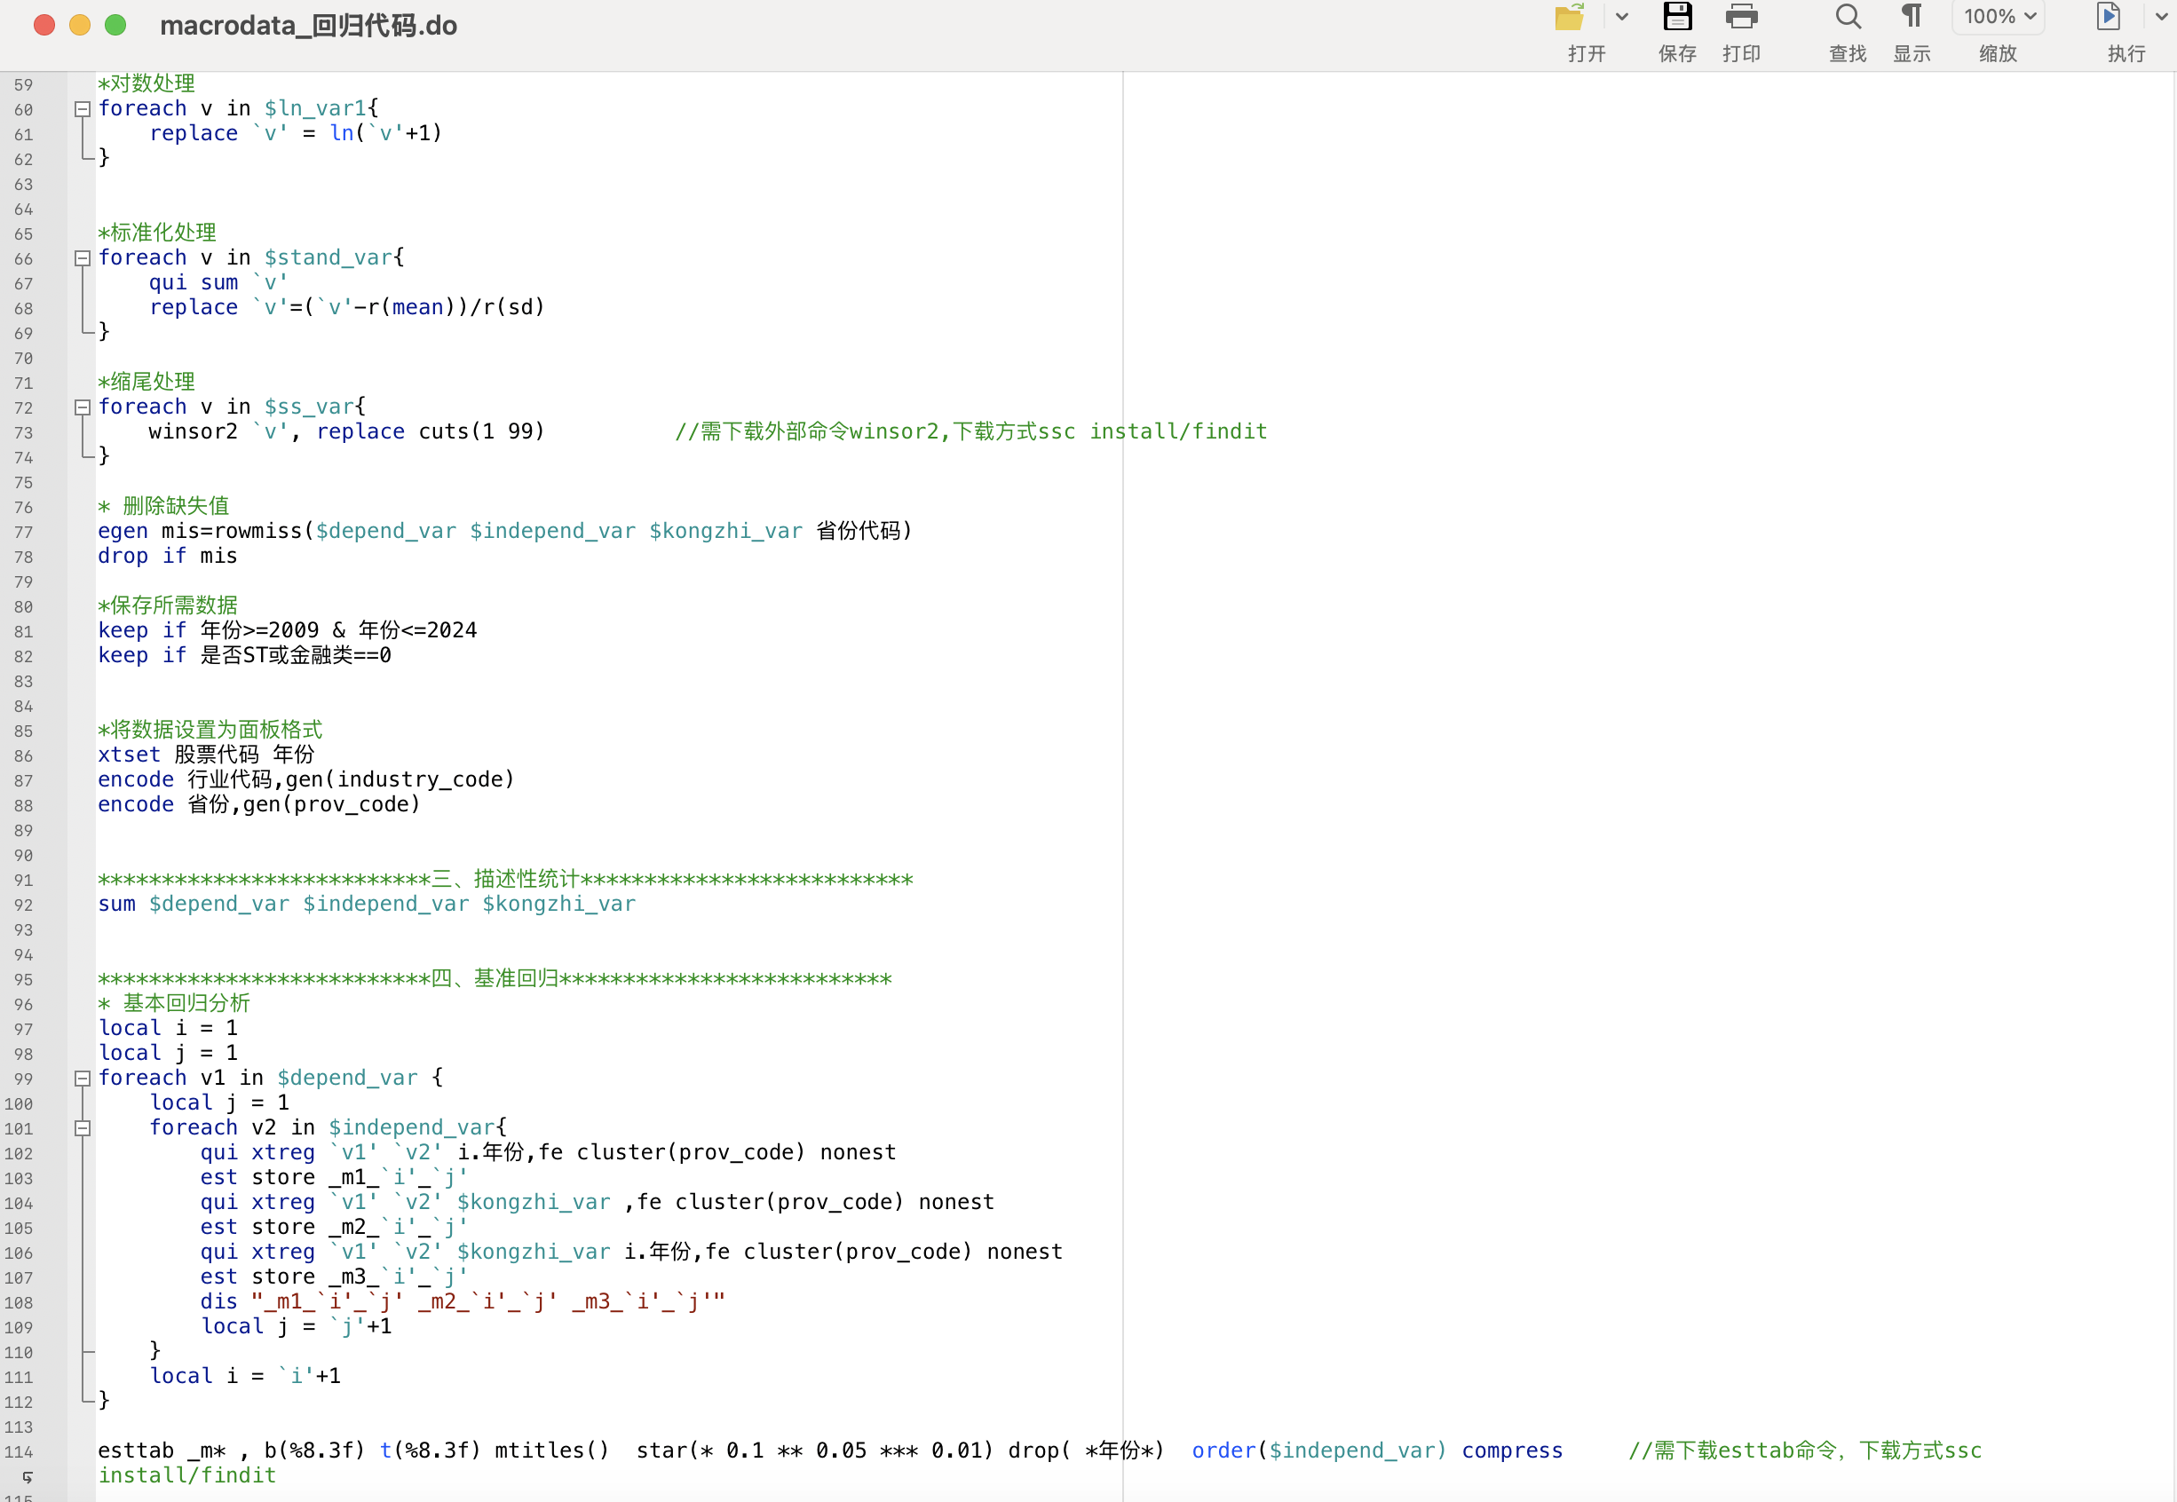Click the comment '* 基本回归分析'
2177x1502 pixels.
point(174,1002)
